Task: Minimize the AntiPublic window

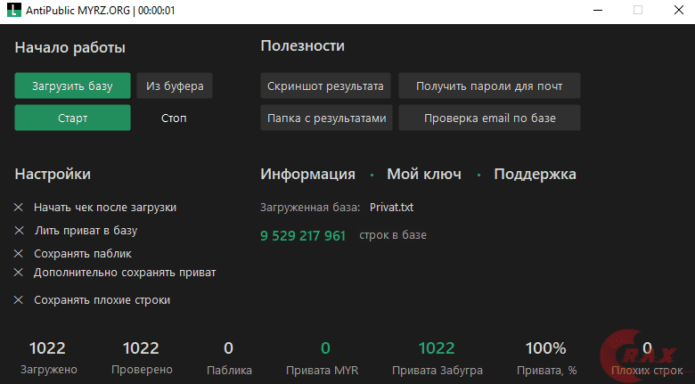Action: [x=598, y=10]
